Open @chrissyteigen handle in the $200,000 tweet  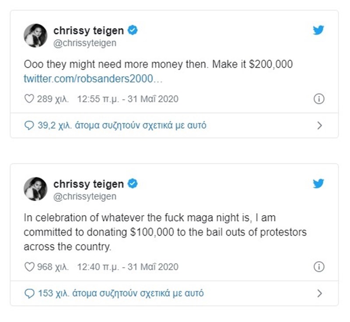tap(85, 43)
